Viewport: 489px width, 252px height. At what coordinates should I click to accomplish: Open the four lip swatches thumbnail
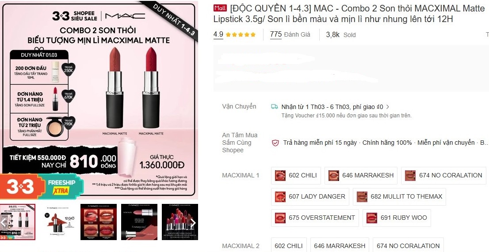click(99, 222)
